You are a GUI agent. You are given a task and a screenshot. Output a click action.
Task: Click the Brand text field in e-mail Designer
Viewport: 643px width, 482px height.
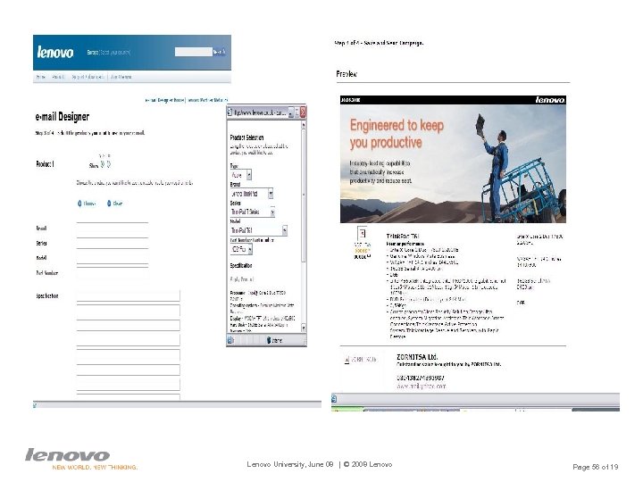113,229
